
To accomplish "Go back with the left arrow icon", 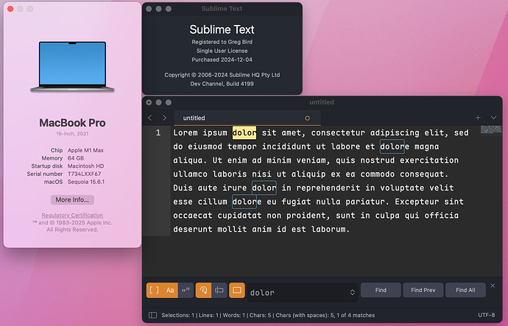I will (x=150, y=118).
